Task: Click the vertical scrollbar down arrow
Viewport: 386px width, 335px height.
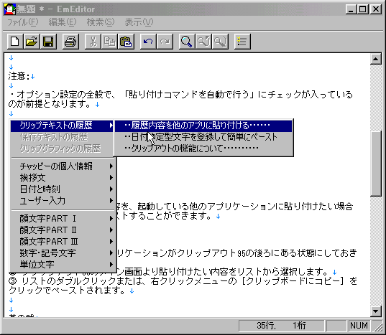Action: pos(376,311)
